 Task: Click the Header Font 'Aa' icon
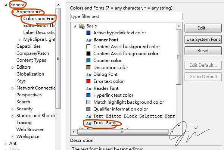(88, 88)
